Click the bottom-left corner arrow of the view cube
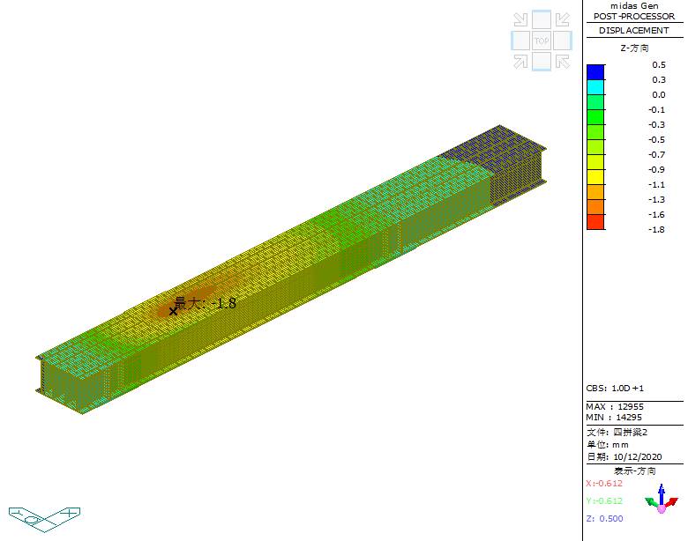Screen dimensions: 688x541 pyautogui.click(x=521, y=61)
